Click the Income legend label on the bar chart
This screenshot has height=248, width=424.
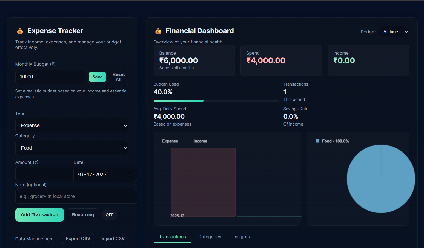200,141
